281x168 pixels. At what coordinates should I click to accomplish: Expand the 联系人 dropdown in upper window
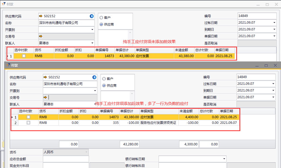coord(92,43)
